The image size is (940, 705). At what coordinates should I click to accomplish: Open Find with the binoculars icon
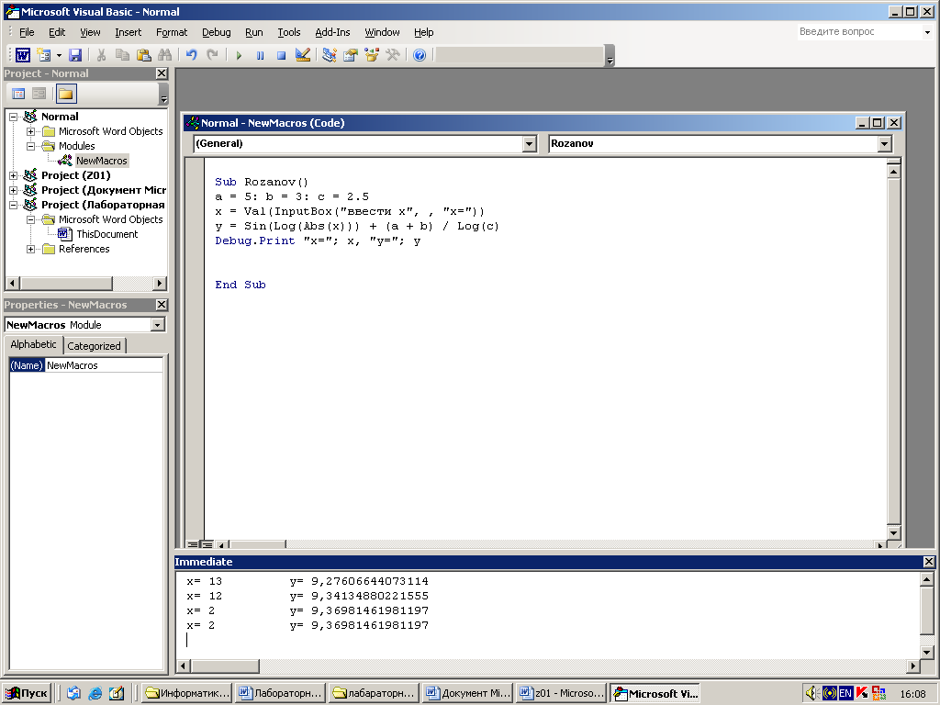(165, 55)
